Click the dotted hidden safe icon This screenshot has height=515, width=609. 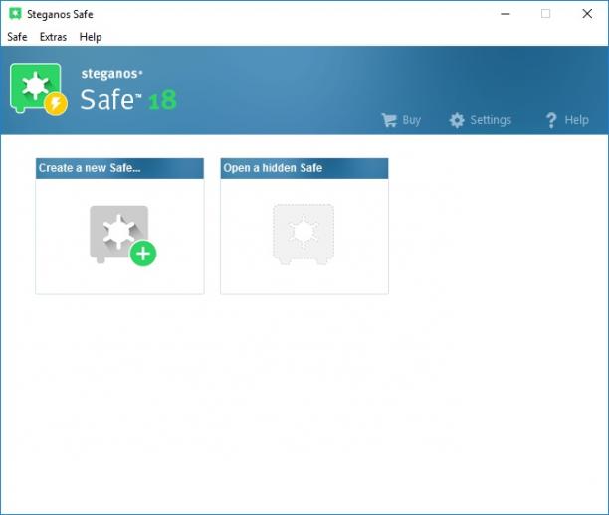pos(304,235)
